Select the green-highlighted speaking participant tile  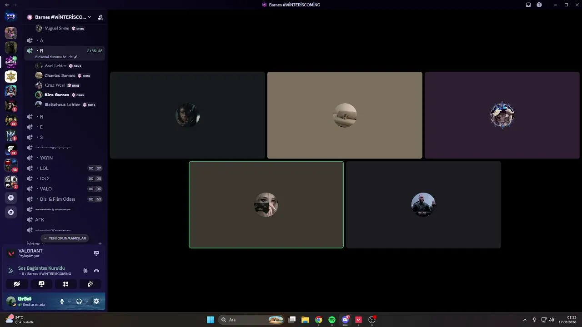coord(266,205)
